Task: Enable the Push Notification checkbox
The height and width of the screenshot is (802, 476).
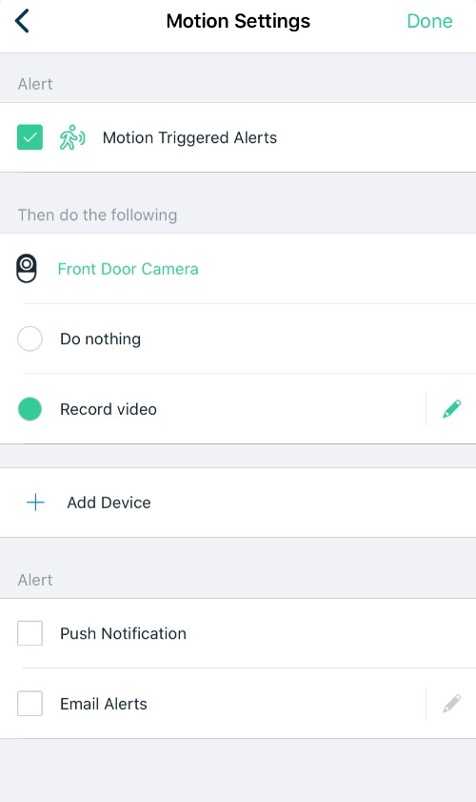Action: [x=30, y=633]
